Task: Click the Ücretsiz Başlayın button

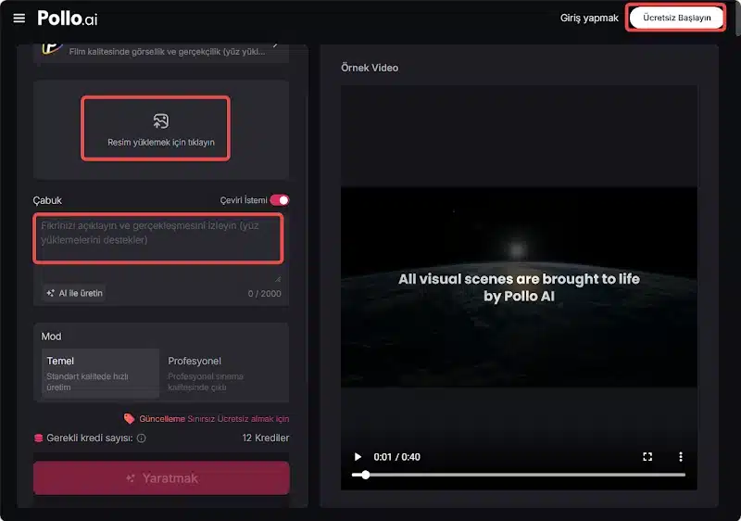Action: (x=676, y=18)
